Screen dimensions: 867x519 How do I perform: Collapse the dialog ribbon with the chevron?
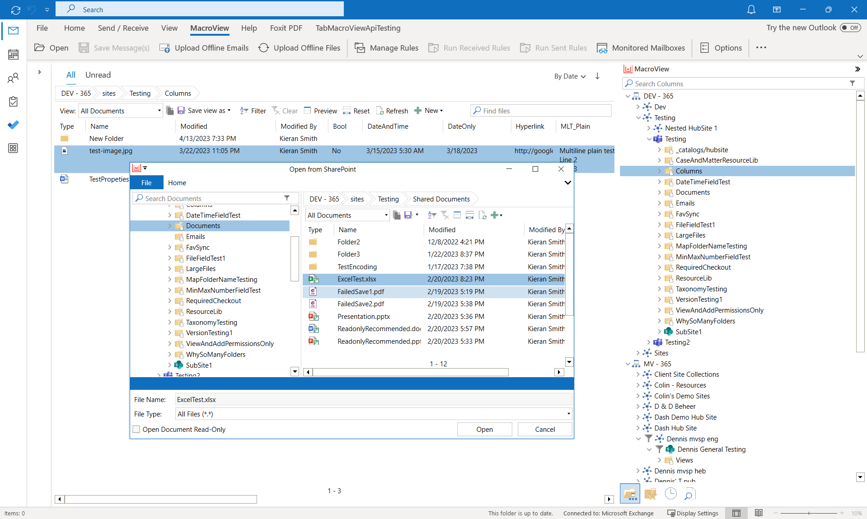(x=567, y=182)
